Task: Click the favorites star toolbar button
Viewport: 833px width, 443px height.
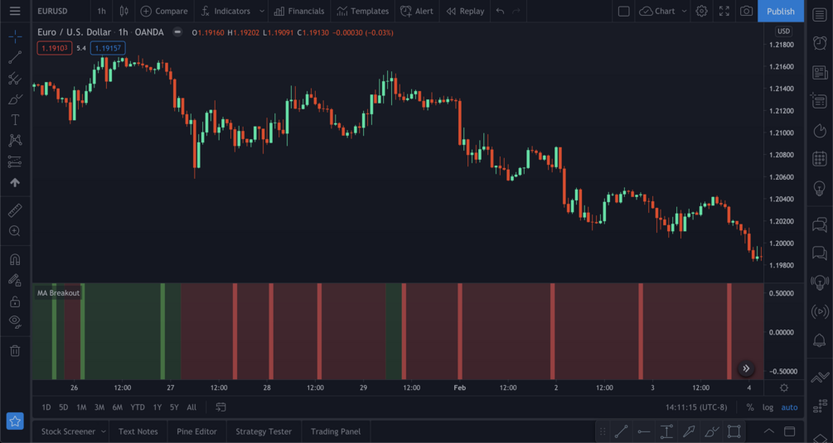Action: 15,421
